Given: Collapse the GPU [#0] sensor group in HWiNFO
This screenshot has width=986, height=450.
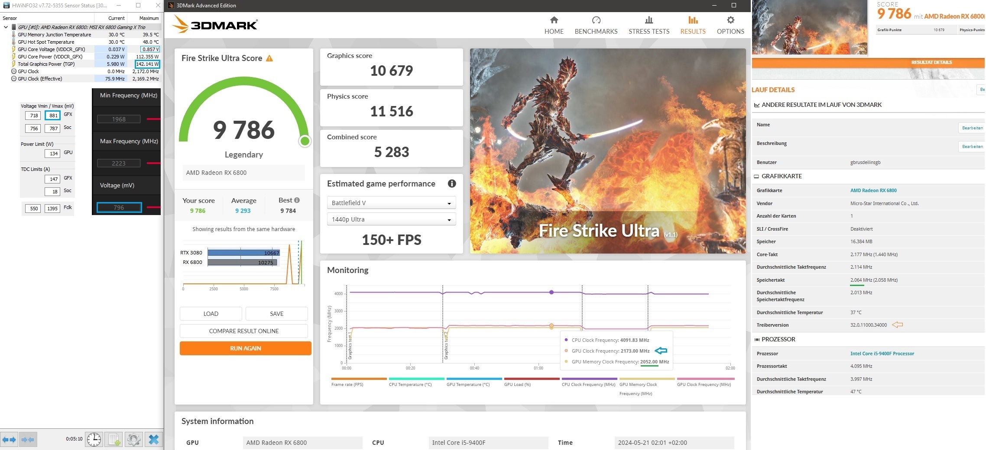Looking at the screenshot, I should (6, 27).
